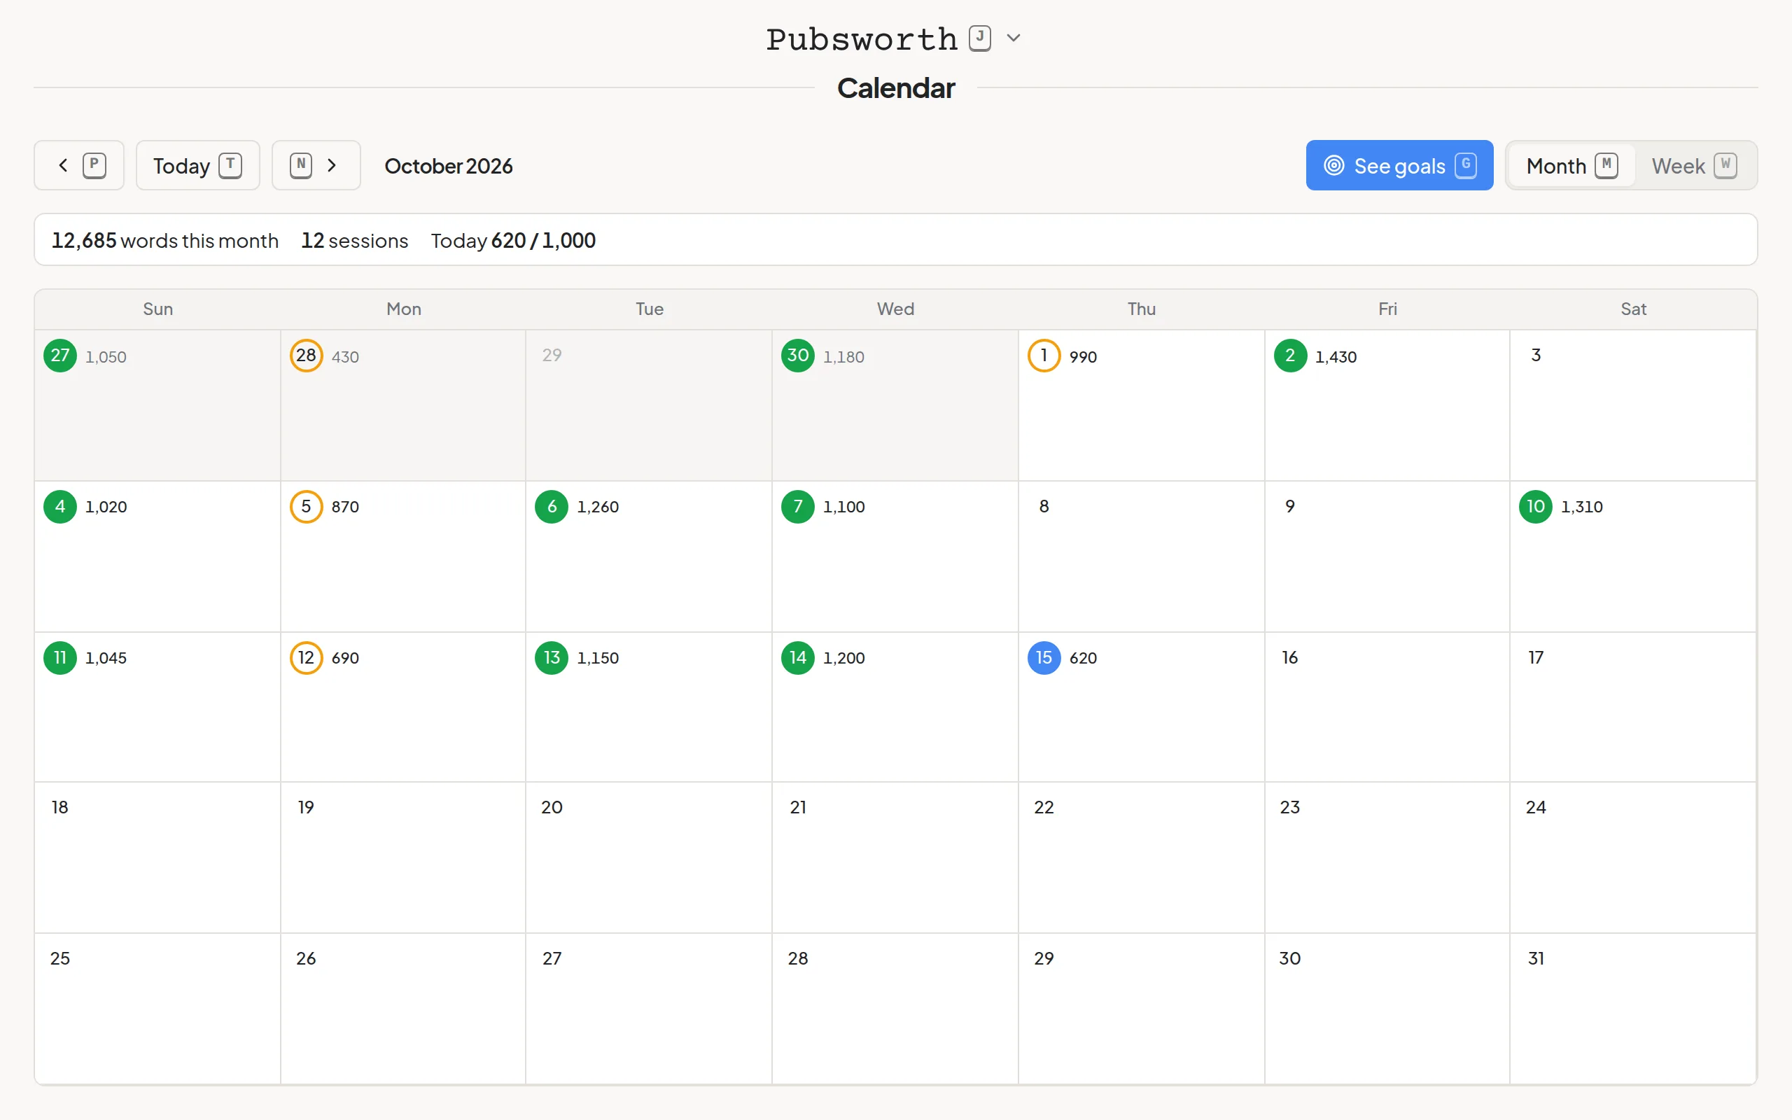This screenshot has height=1120, width=1792.
Task: Click the 1,050 word count on September 27
Action: click(x=106, y=357)
